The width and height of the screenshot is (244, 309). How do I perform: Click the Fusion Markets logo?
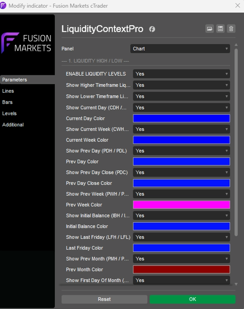[26, 43]
